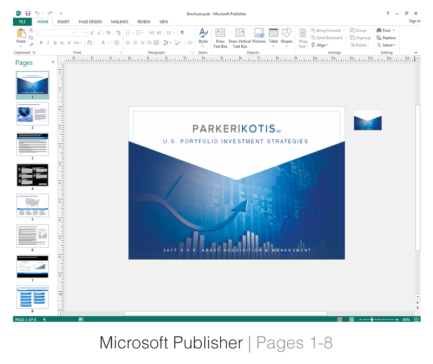Click the paragraph mark (pilcrow) icon

coord(182,33)
